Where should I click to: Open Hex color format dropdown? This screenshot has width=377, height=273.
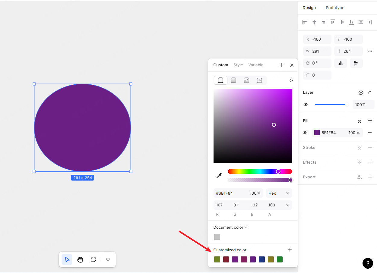pos(279,193)
